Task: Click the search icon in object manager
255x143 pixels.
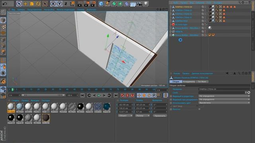Action: 239,2
